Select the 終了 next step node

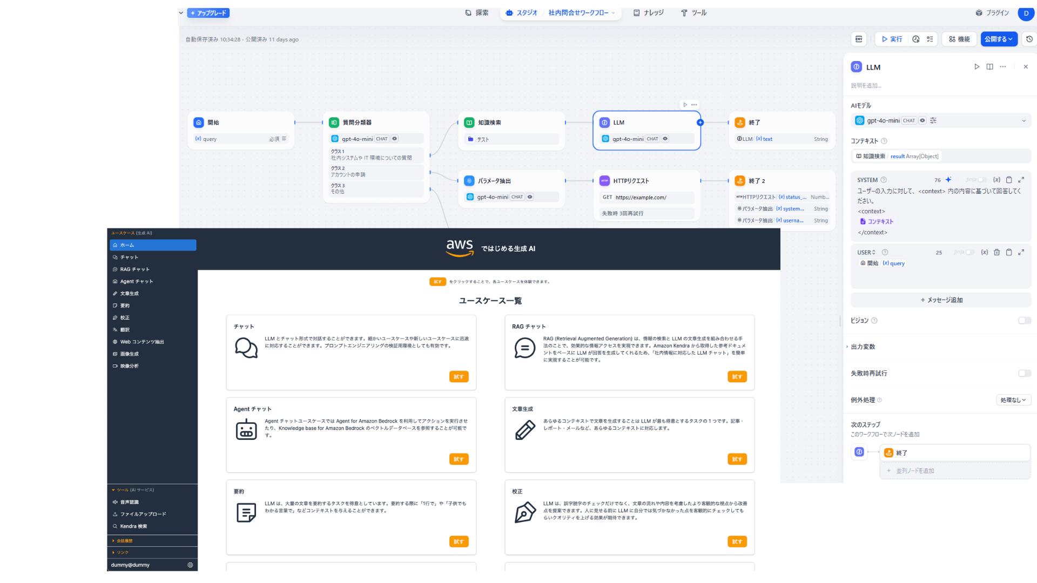click(955, 453)
